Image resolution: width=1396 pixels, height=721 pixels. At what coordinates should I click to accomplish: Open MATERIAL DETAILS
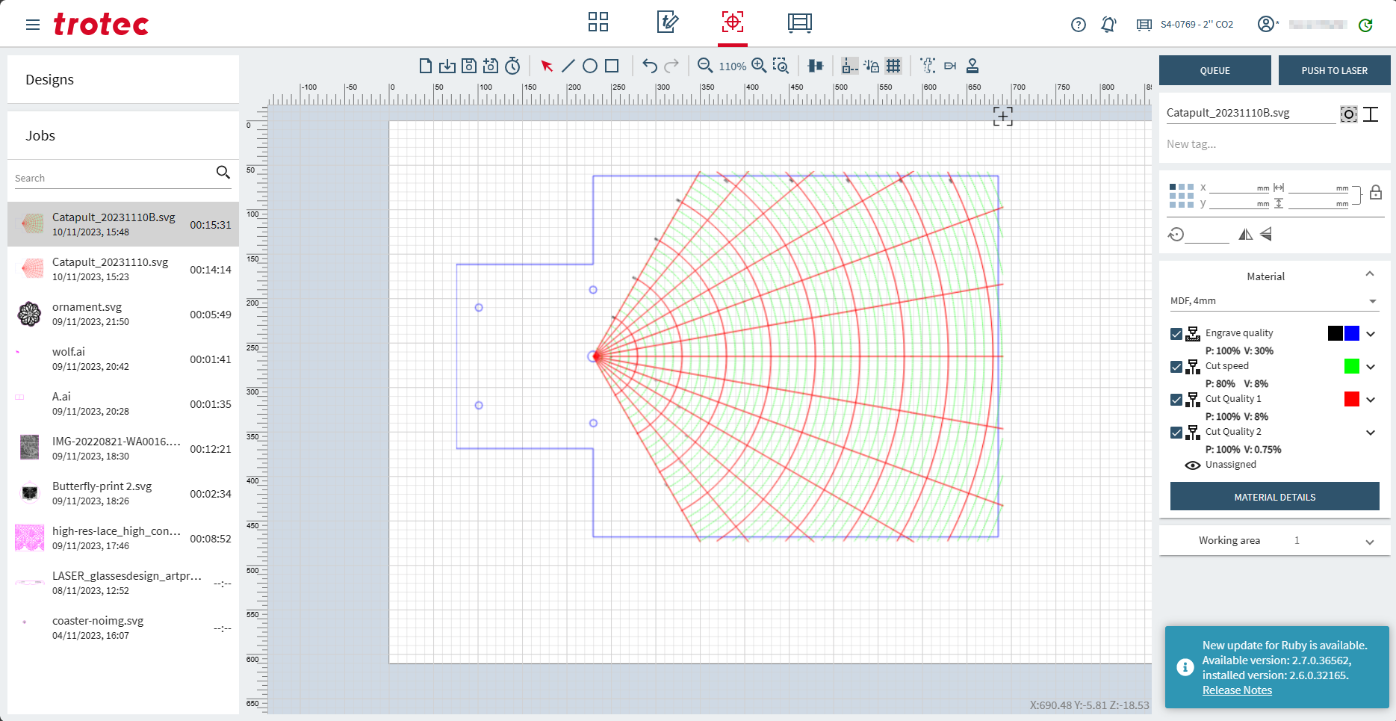click(x=1275, y=497)
